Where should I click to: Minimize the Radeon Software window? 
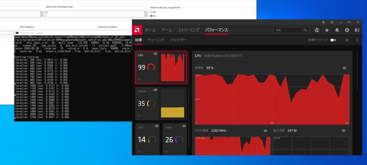coord(340,22)
